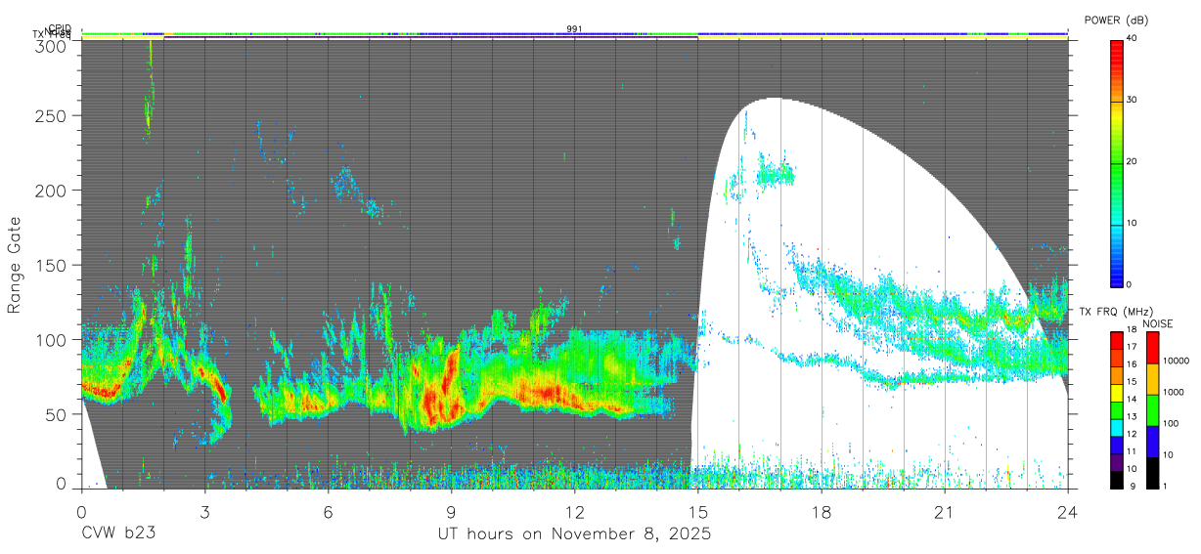Click the 50 tick on Range Gate axis
This screenshot has height=554, width=1201.
click(x=57, y=414)
